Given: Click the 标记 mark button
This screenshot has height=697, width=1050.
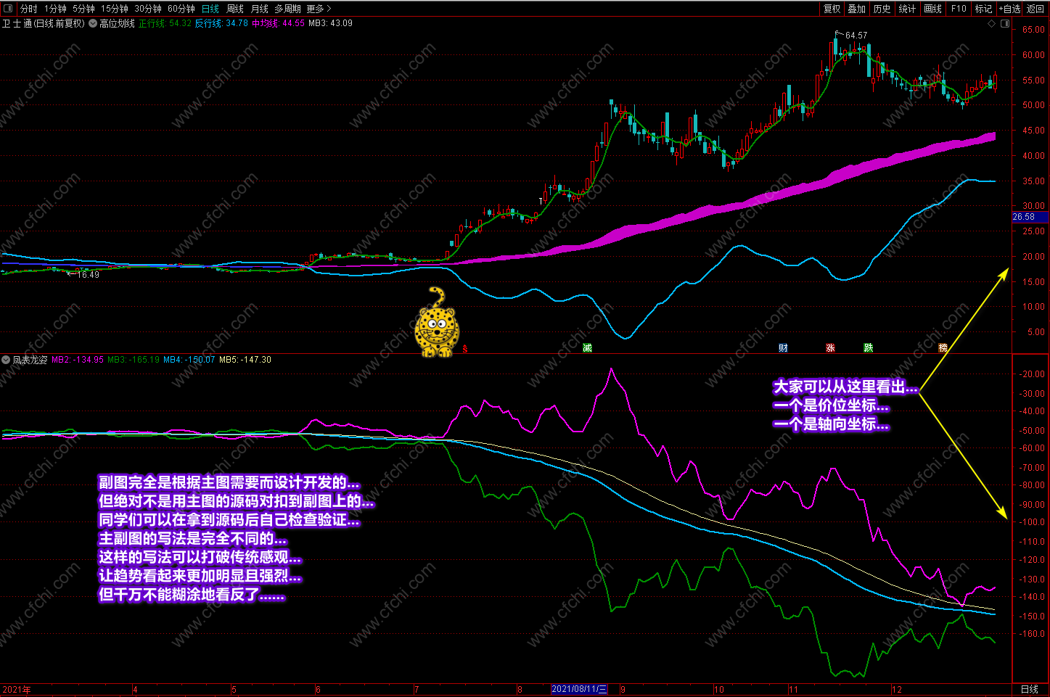Looking at the screenshot, I should (984, 9).
